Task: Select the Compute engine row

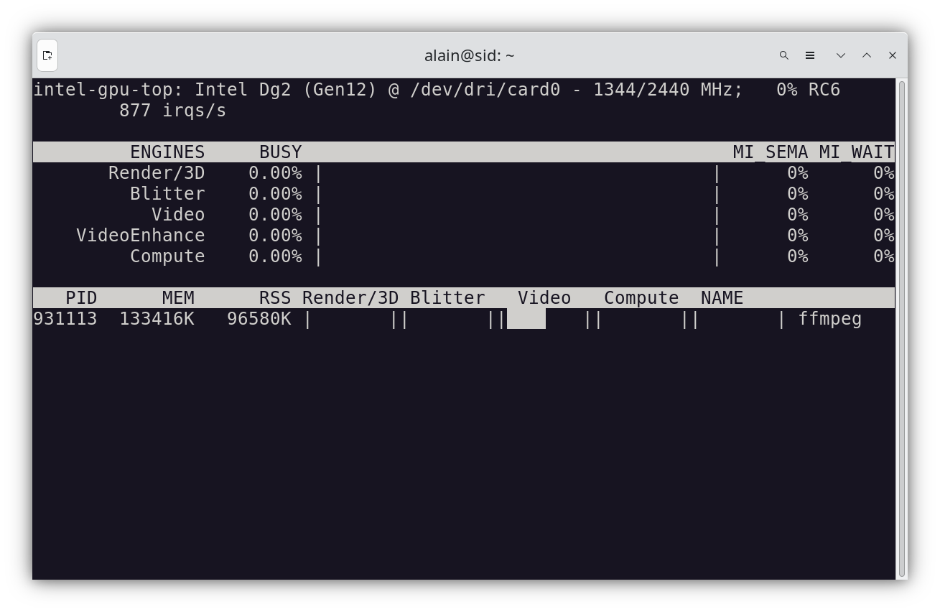Action: pos(464,256)
